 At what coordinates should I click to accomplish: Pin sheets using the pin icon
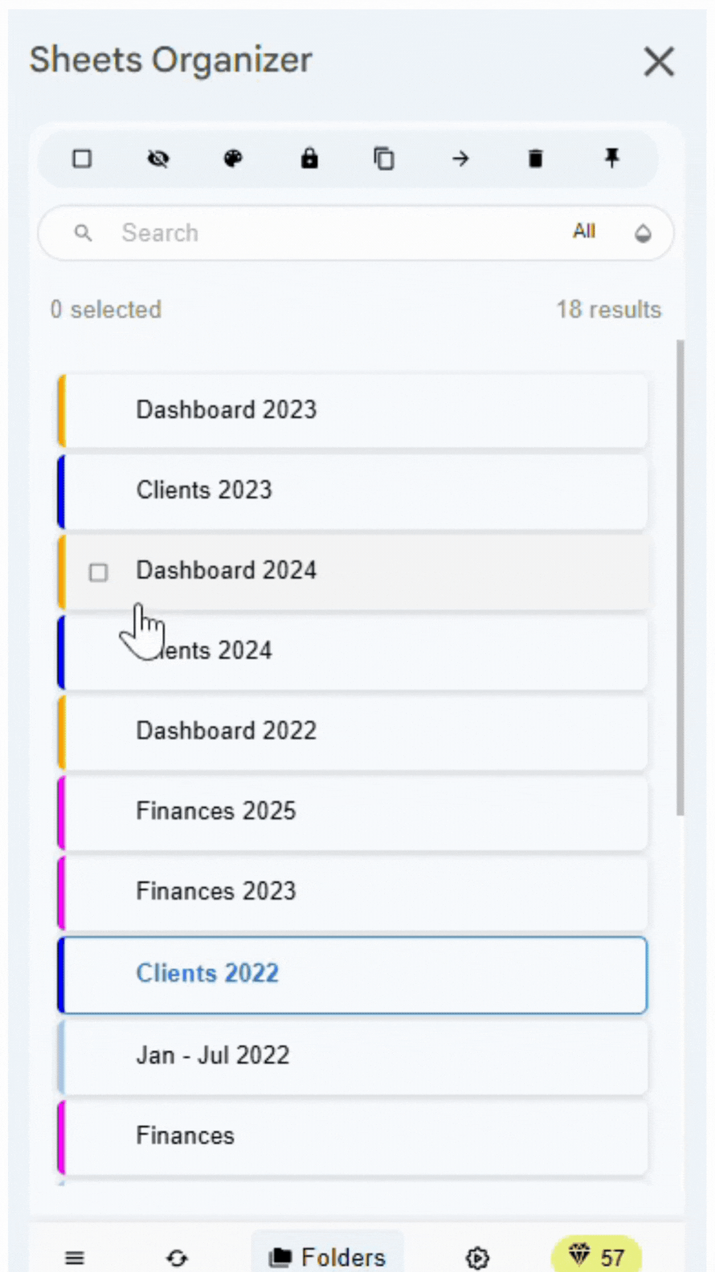[611, 158]
